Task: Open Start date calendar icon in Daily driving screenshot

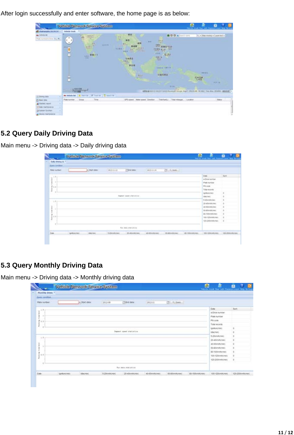Action: [127, 170]
